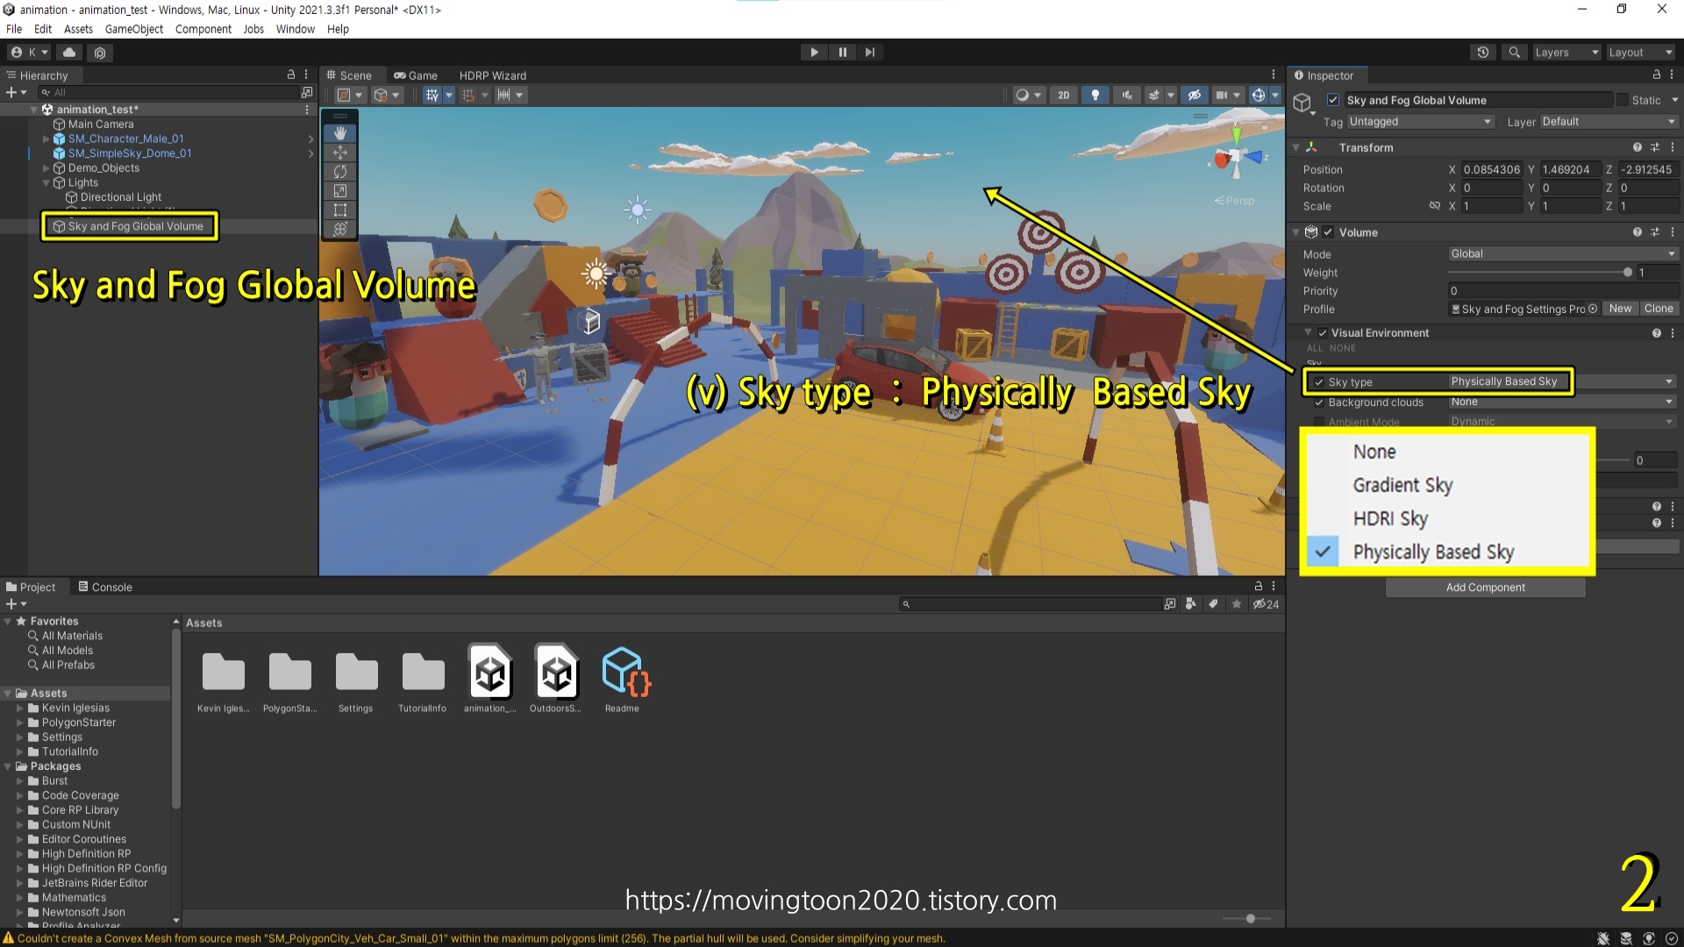Select the Scale tool in scene
Screen dimensions: 1684x947
pyautogui.click(x=340, y=191)
